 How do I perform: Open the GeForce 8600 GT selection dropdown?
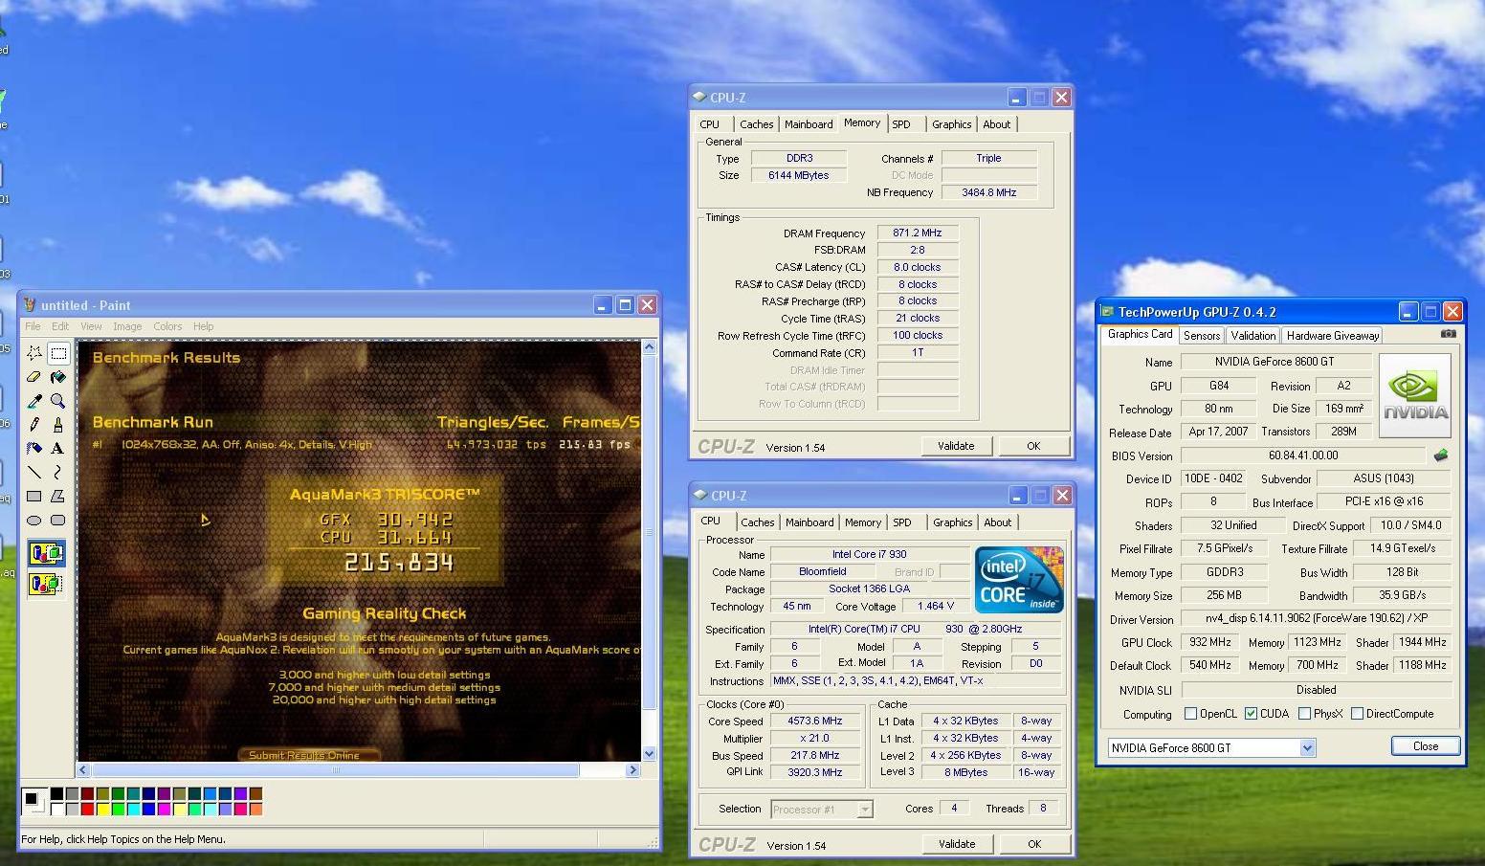[x=1307, y=748]
